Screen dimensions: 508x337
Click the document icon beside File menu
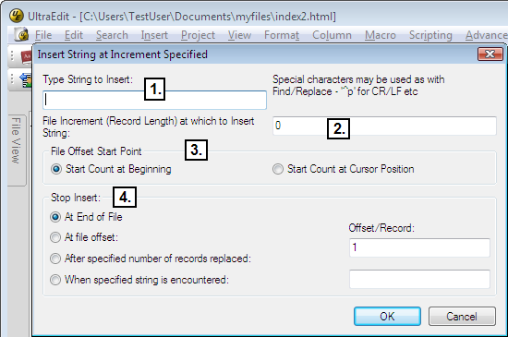click(x=22, y=34)
